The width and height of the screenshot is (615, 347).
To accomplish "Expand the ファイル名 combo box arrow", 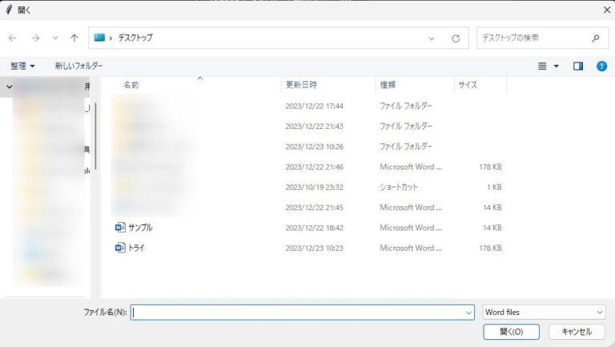I will coord(468,312).
